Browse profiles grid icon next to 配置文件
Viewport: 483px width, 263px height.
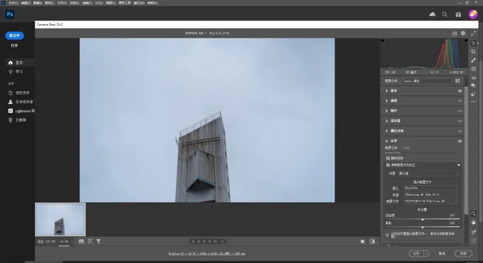458,81
